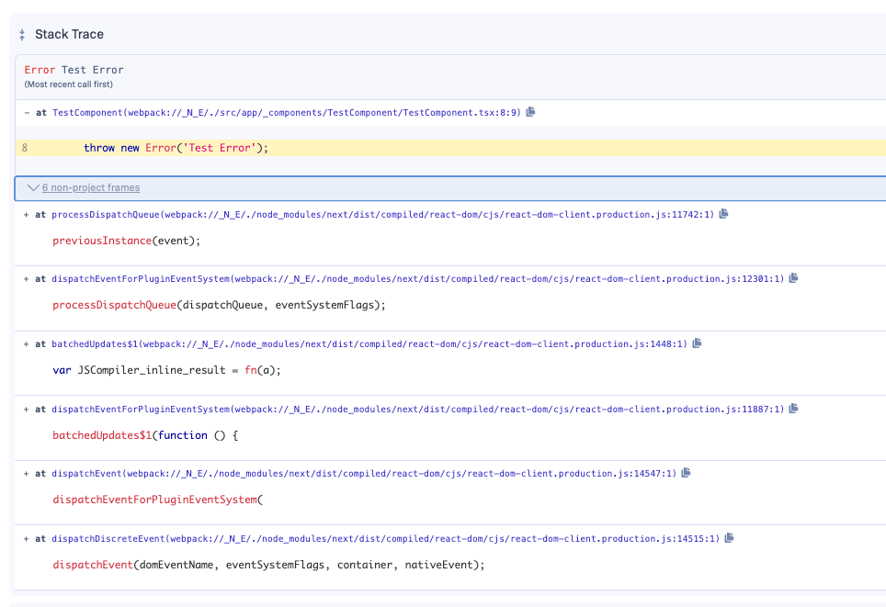The height and width of the screenshot is (607, 886).
Task: Click '(Most recent call first)' note
Action: tap(68, 84)
